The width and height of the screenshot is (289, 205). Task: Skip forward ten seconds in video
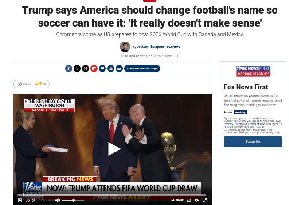[34, 200]
